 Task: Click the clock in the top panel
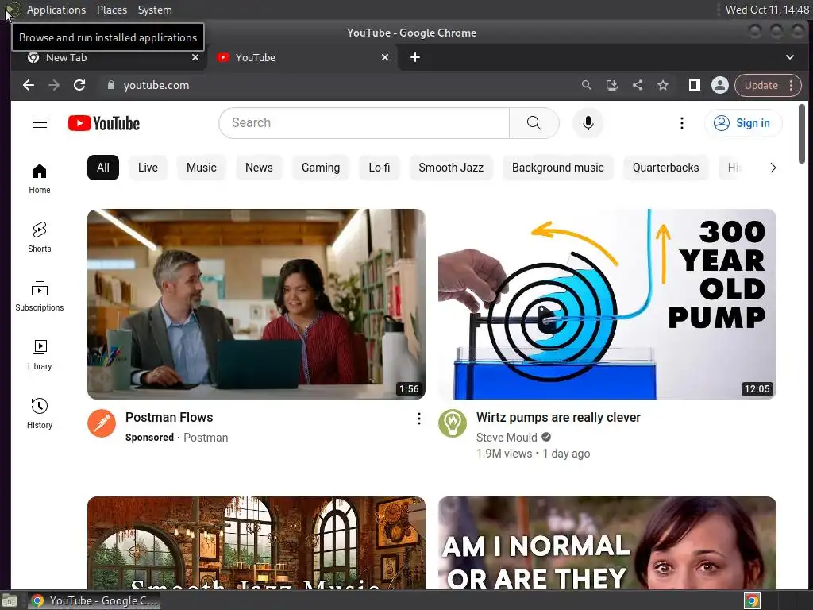click(767, 10)
